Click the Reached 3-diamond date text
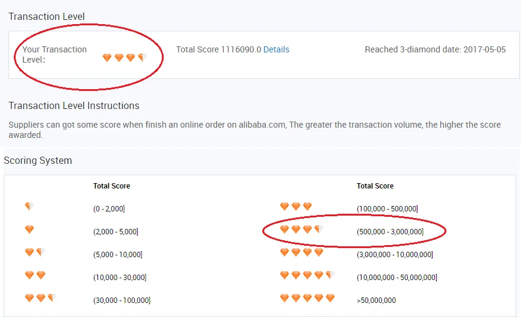521x318 pixels. coord(435,49)
